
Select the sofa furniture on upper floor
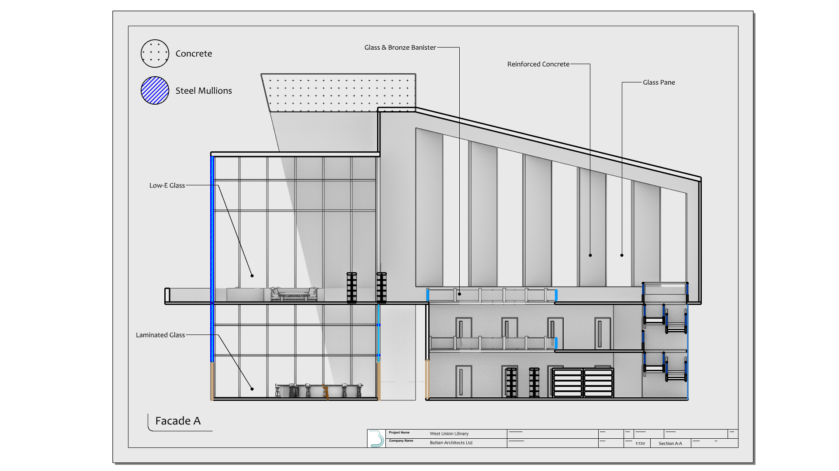tap(294, 294)
